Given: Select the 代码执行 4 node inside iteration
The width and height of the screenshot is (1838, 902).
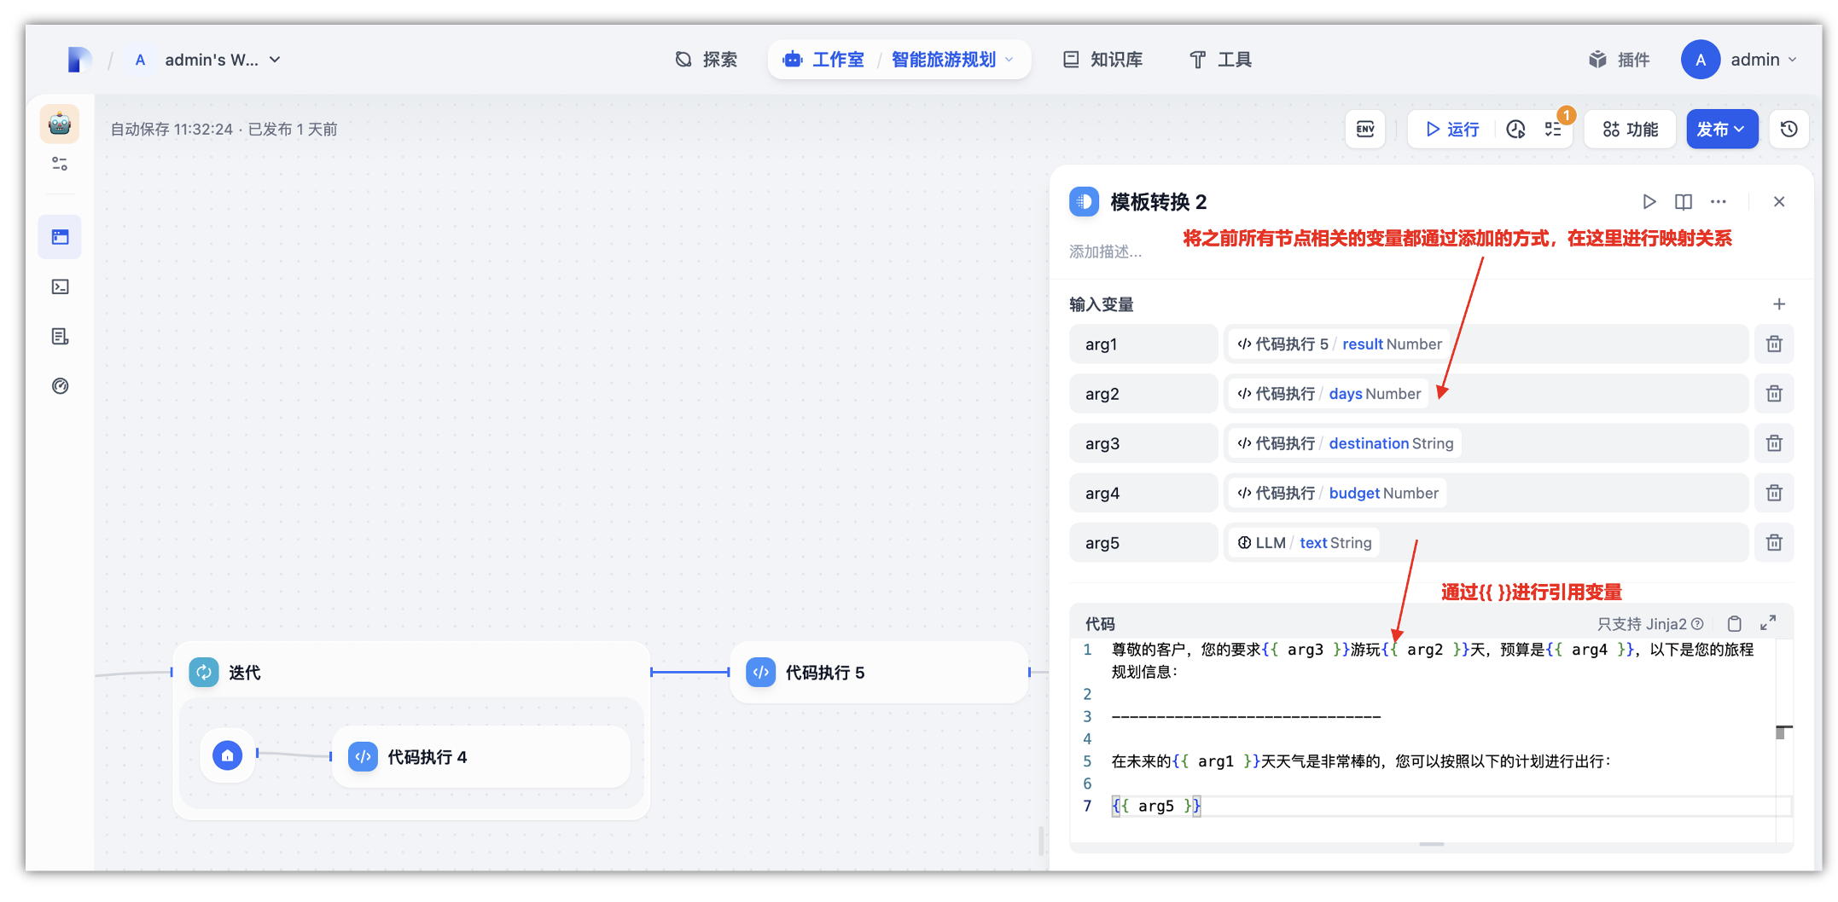Looking at the screenshot, I should tap(481, 757).
